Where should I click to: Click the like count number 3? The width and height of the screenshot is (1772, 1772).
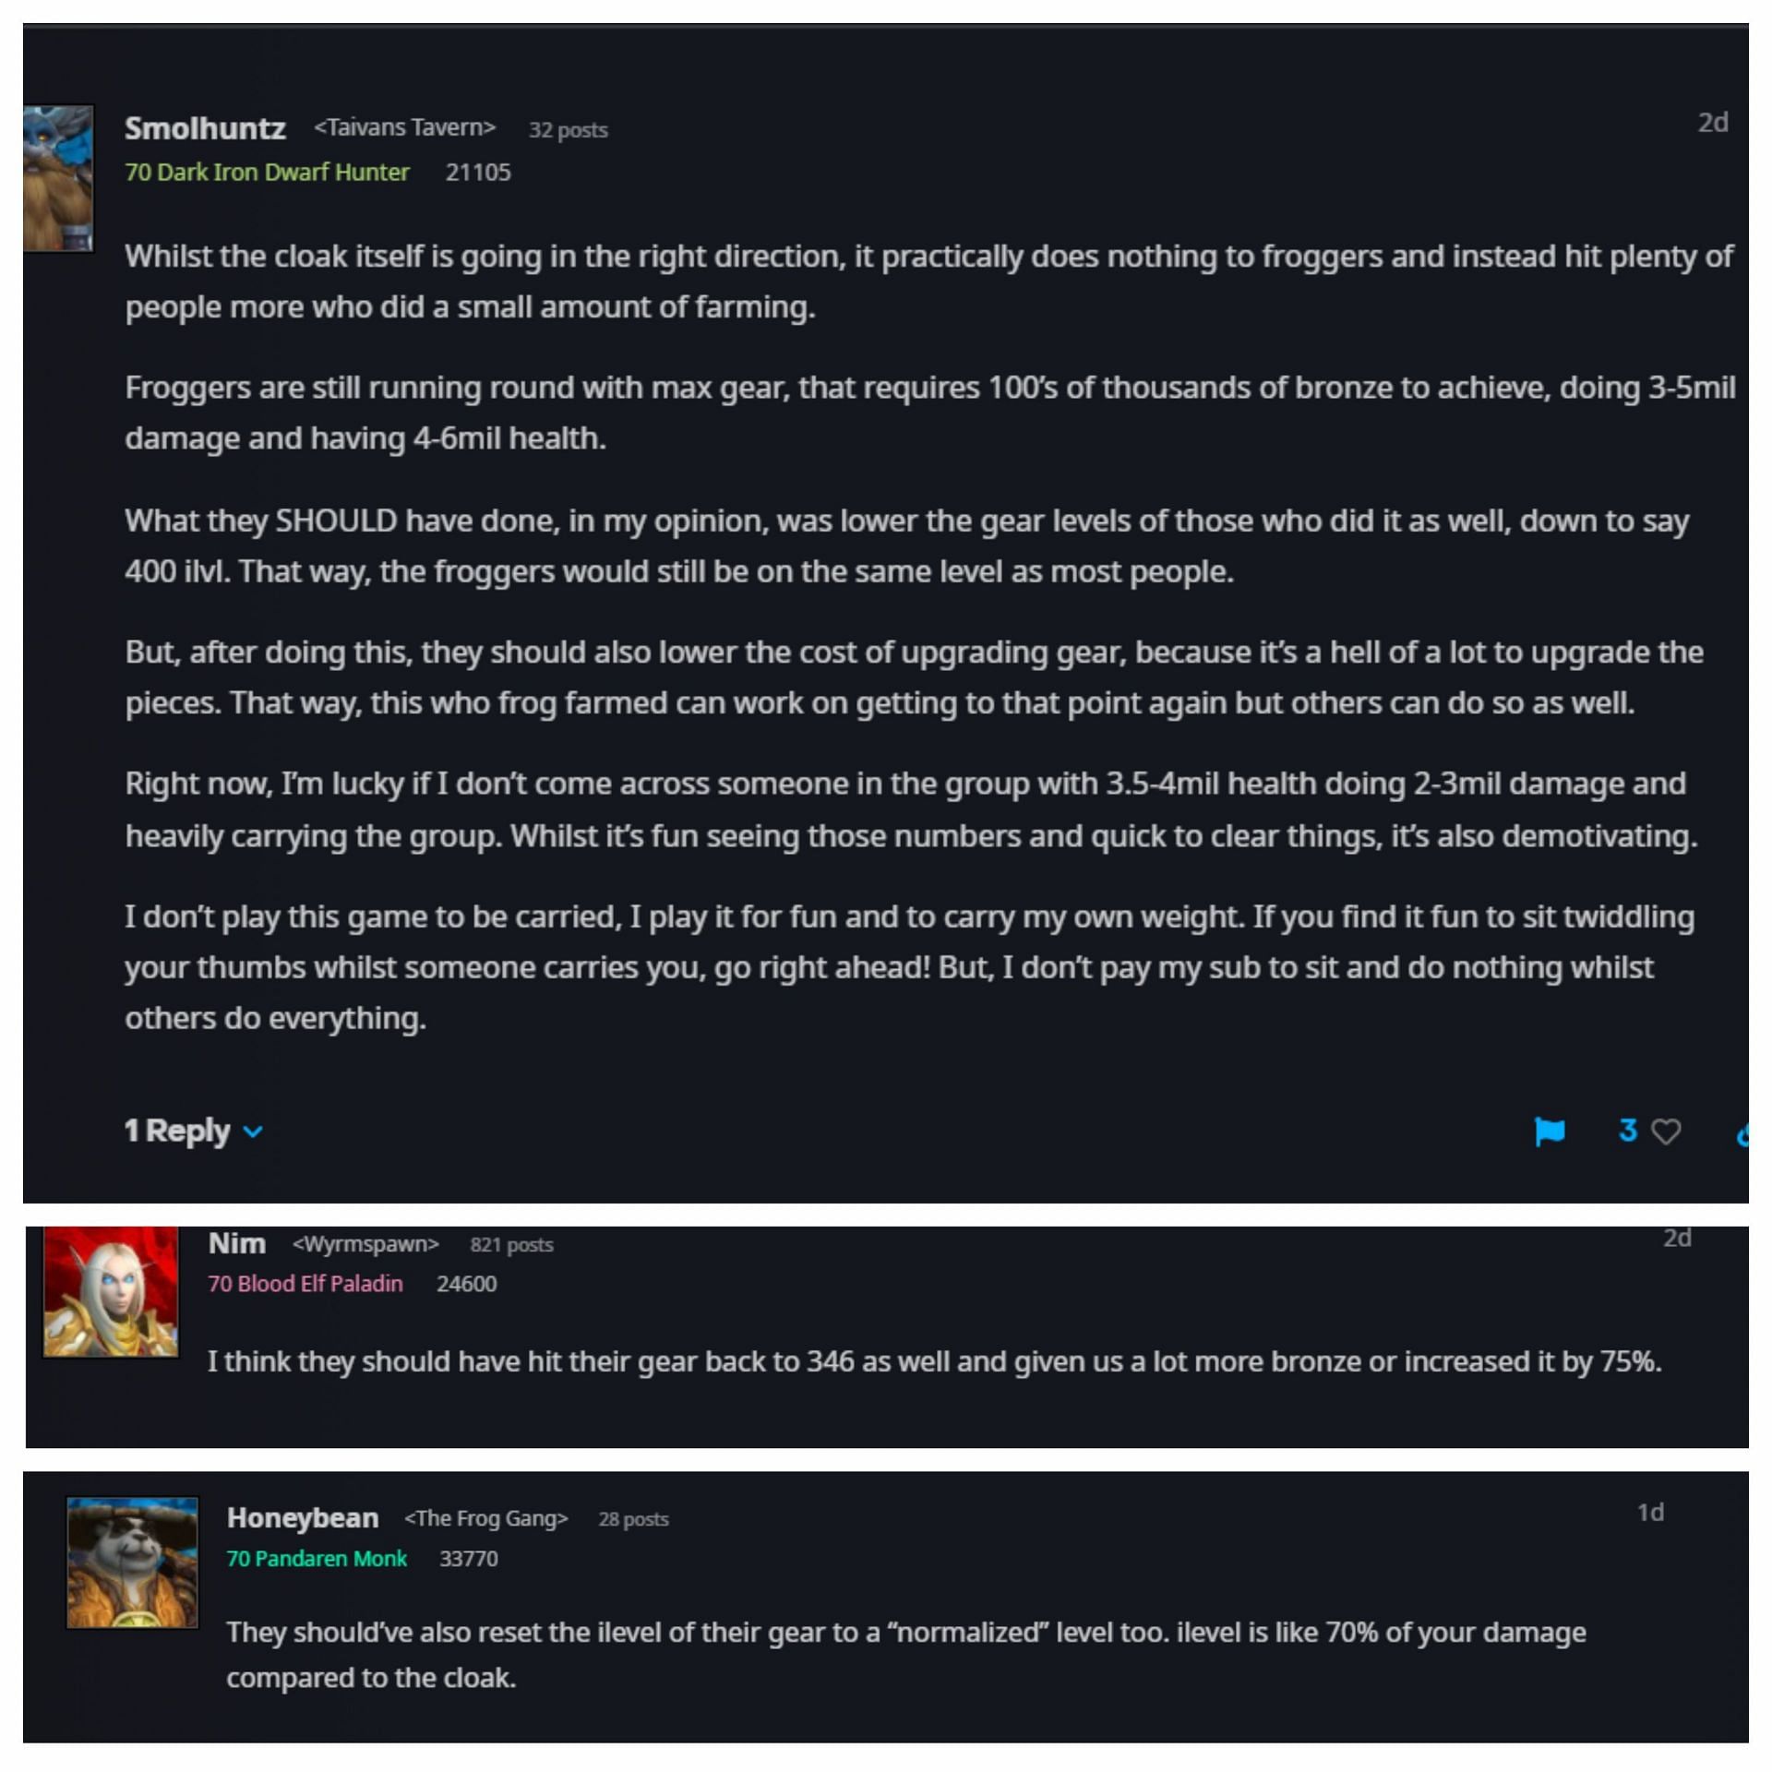point(1627,1131)
